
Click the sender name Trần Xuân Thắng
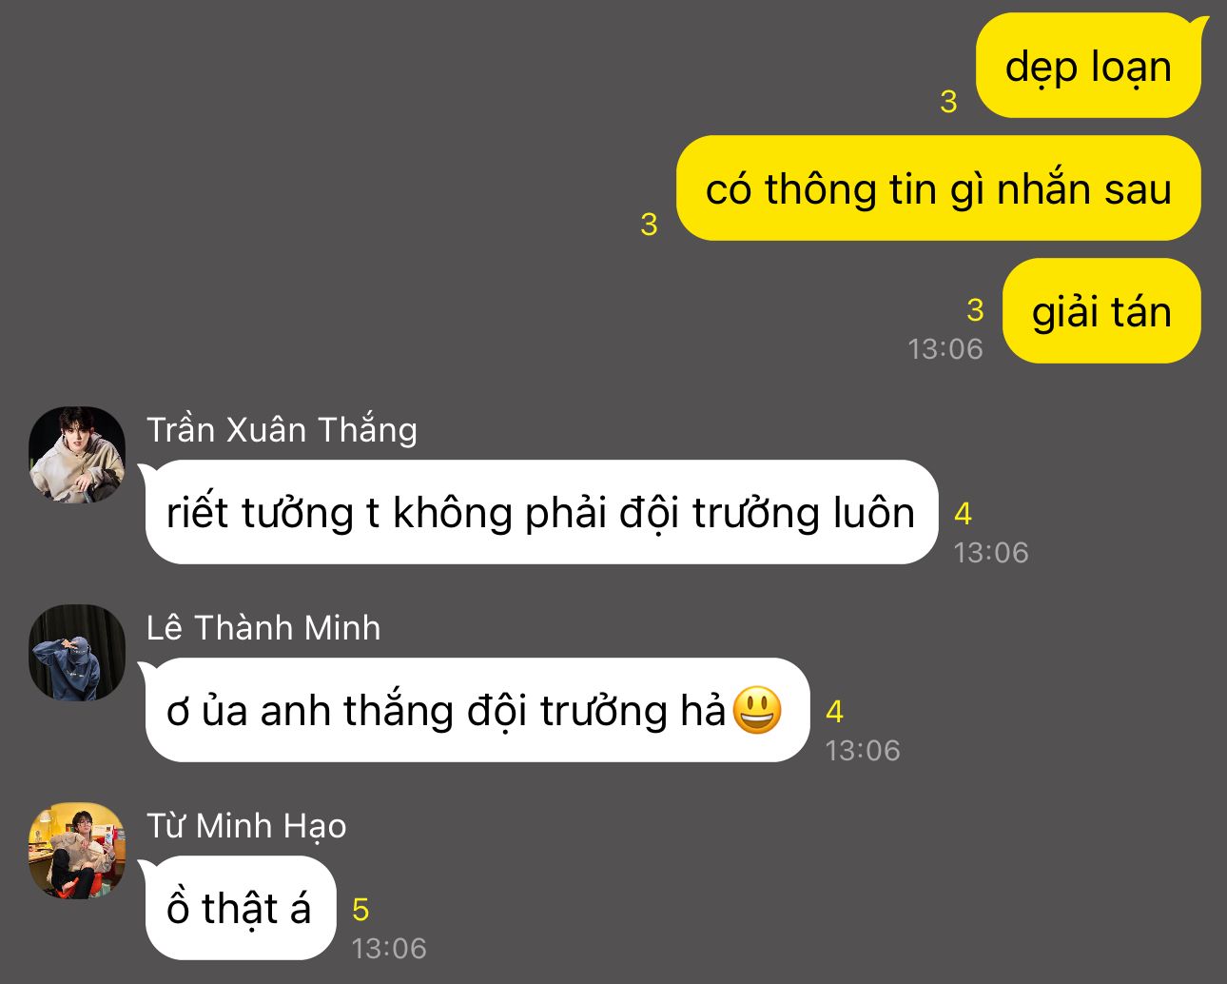coord(282,430)
